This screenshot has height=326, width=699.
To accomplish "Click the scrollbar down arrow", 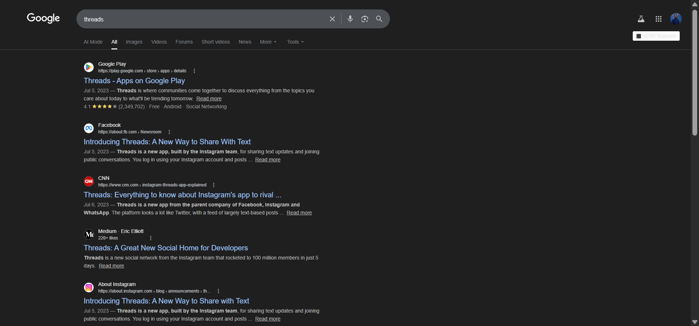I will tap(695, 322).
